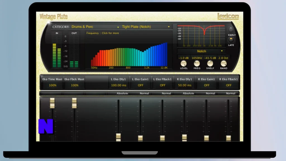Click the L Eko Dly1 100.00 ms value

(x=118, y=85)
